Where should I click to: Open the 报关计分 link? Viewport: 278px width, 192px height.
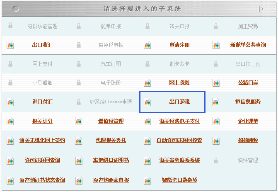pyautogui.click(x=42, y=121)
